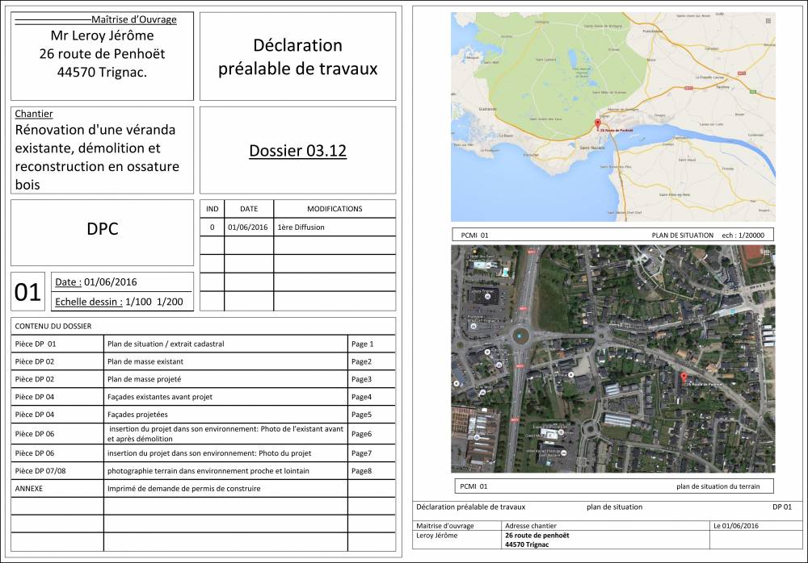Image resolution: width=808 pixels, height=563 pixels.
Task: Select bold '26 route de penhoët' in footer
Action: [x=537, y=536]
